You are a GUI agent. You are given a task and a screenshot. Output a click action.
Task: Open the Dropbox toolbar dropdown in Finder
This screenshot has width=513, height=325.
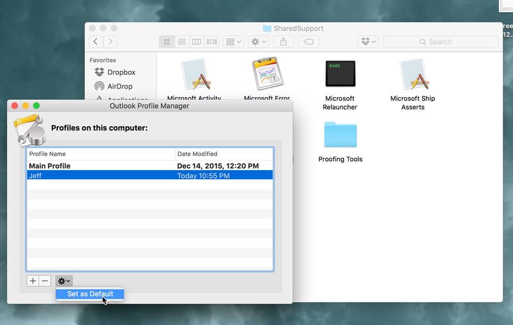click(368, 42)
